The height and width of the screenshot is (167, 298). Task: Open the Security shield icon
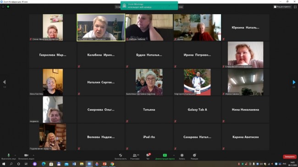(x=121, y=155)
